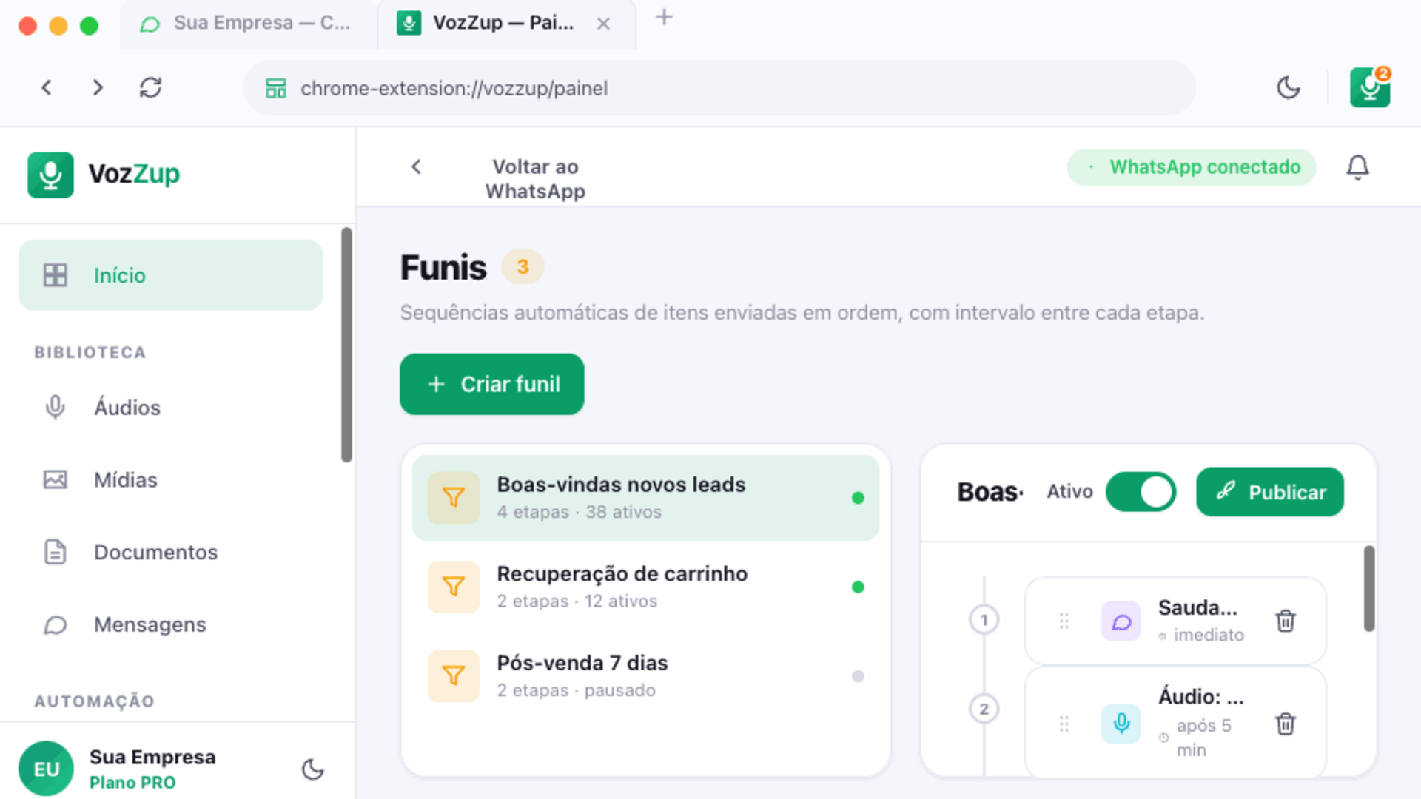
Task: Select funnel Boas-vindas novos leads
Action: pyautogui.click(x=646, y=498)
